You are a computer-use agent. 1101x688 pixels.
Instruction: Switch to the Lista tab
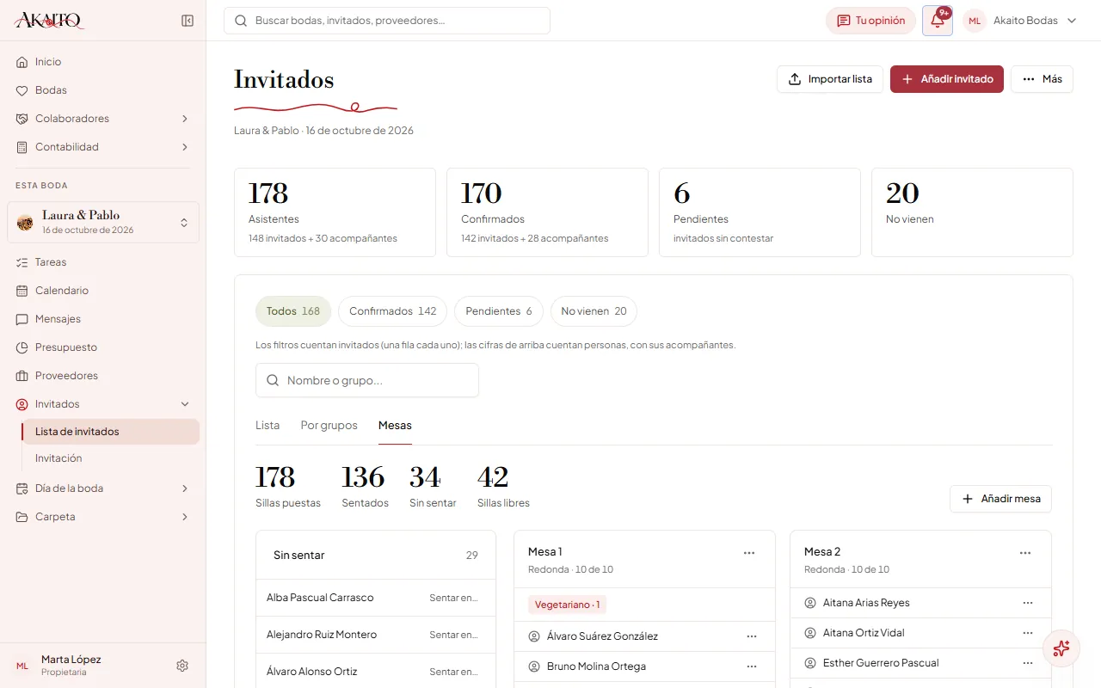pyautogui.click(x=268, y=426)
